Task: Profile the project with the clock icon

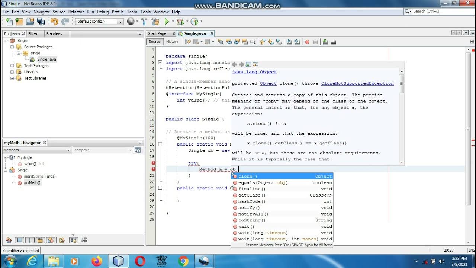Action: click(x=194, y=22)
